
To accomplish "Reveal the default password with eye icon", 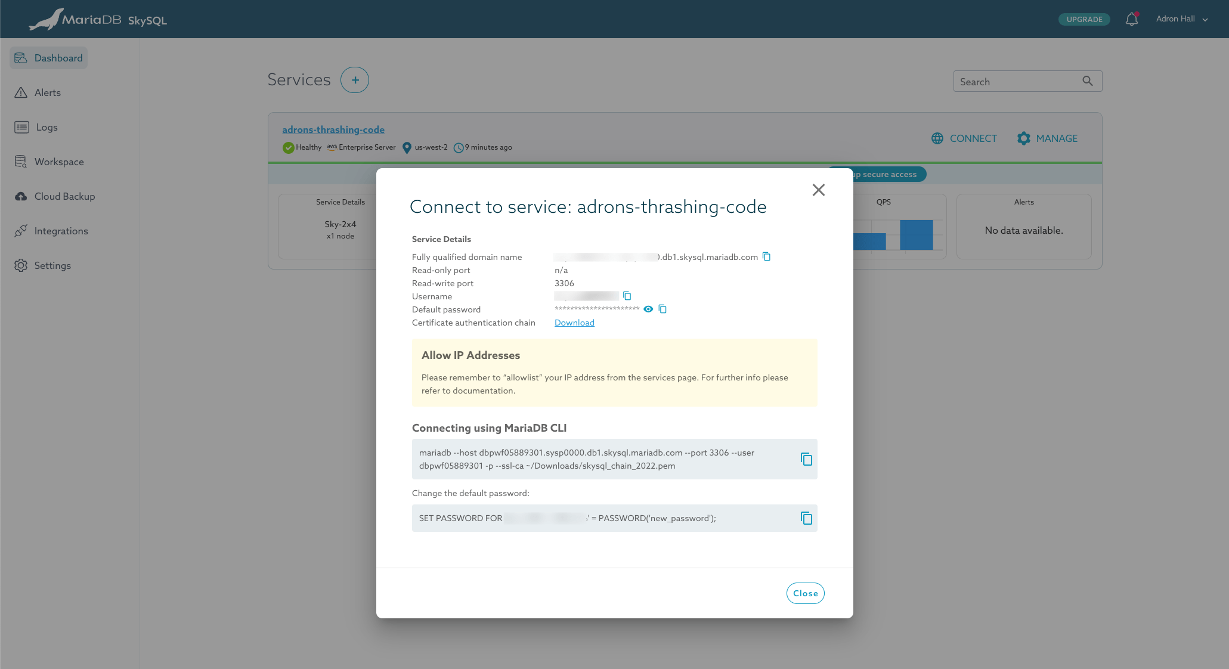I will 648,309.
